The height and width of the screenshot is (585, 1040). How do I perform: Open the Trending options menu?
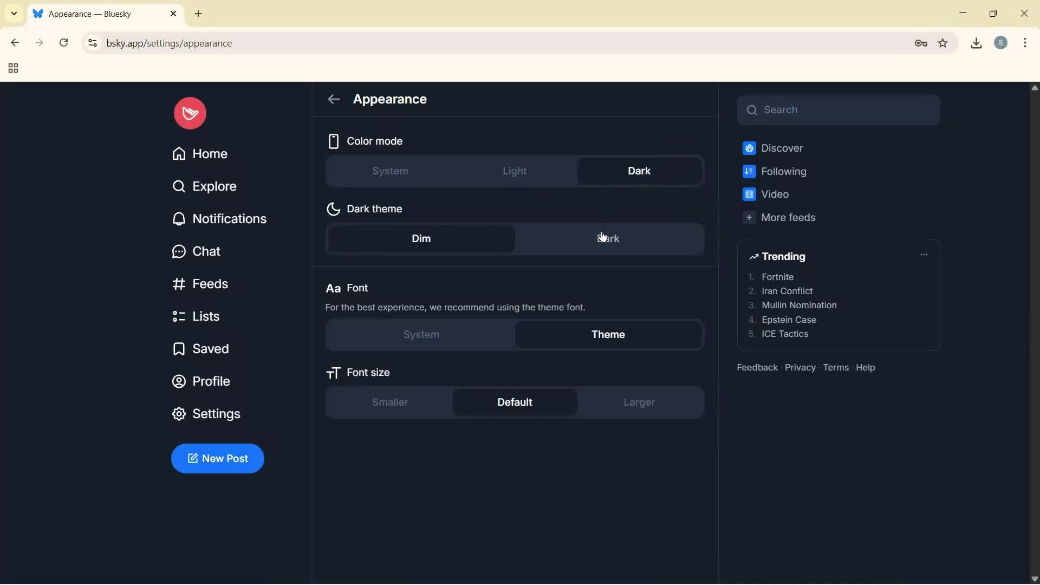coord(924,254)
